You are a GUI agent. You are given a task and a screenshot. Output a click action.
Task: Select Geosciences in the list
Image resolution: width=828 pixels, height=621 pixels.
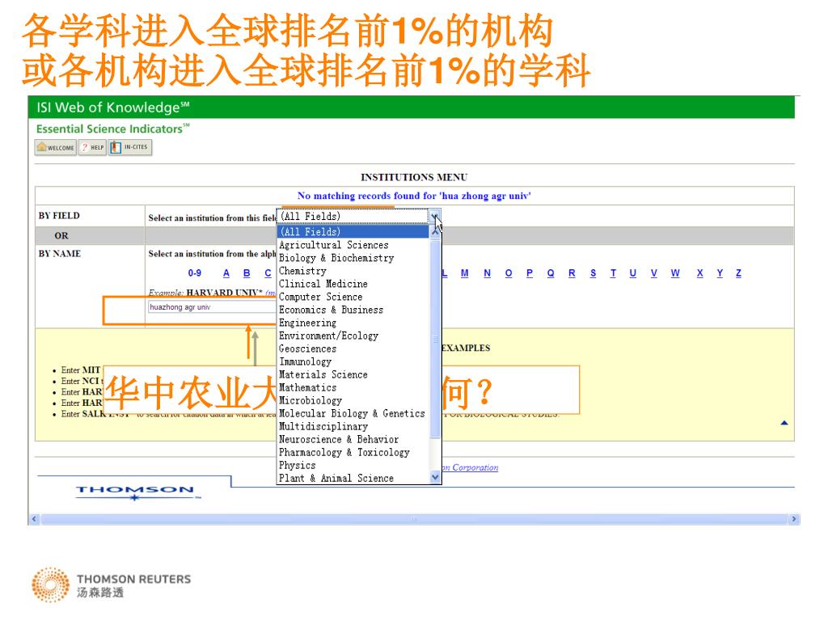(x=307, y=349)
